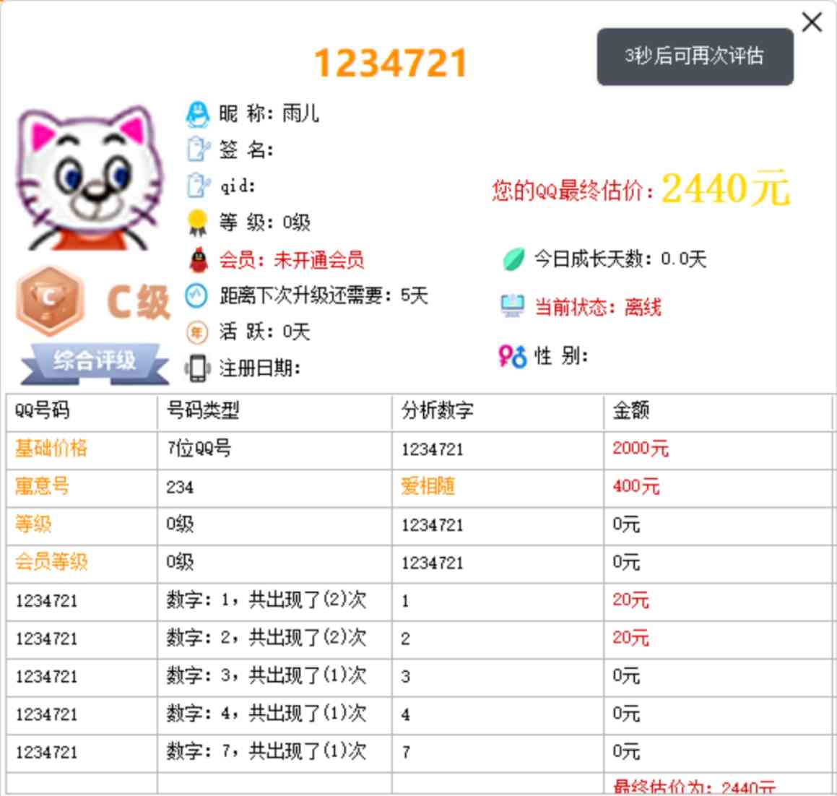
Task: Click the final valuation 2440元 text
Action: click(x=725, y=189)
